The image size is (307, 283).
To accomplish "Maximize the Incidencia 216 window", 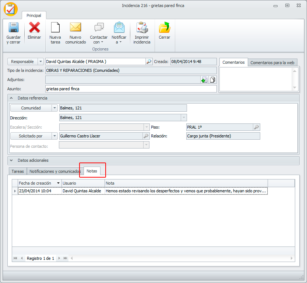I will pyautogui.click(x=287, y=6).
